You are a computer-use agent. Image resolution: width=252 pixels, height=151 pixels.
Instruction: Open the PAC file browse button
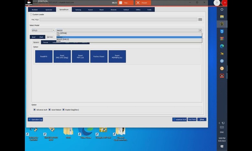[x=200, y=20]
